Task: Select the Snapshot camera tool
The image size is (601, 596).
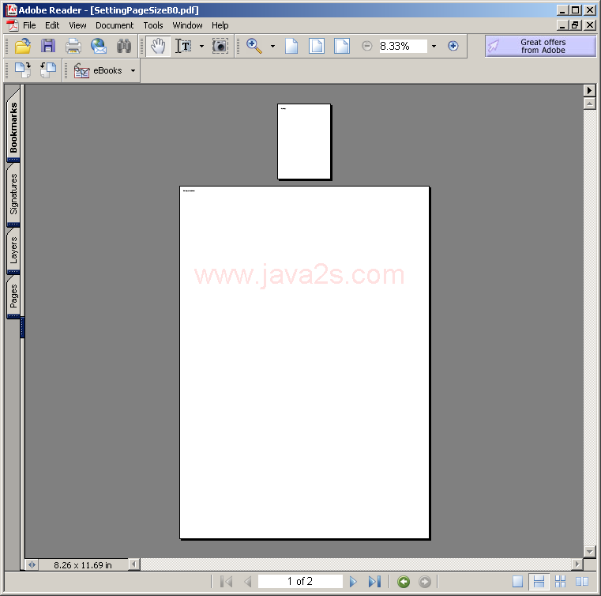Action: pos(220,46)
